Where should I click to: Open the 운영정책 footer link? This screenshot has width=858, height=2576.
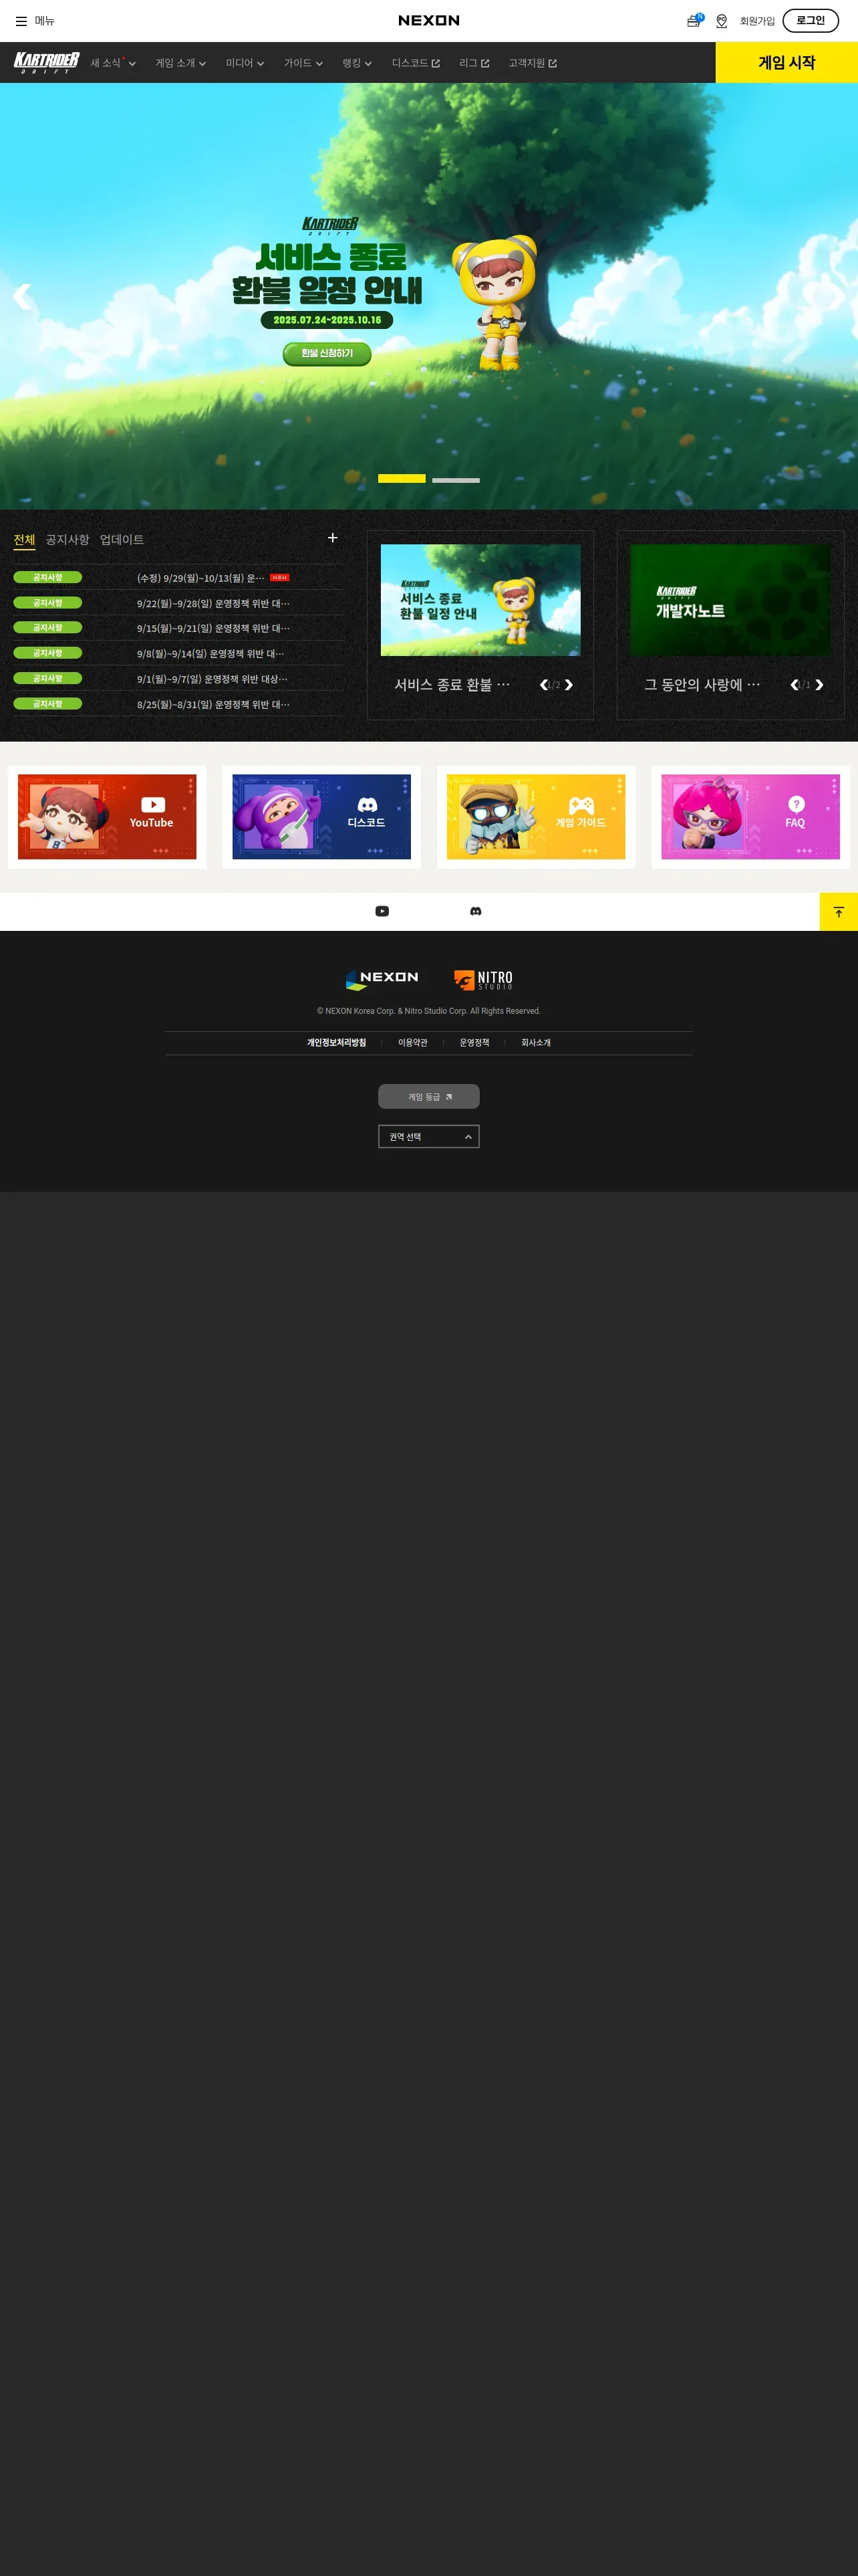pyautogui.click(x=474, y=1043)
